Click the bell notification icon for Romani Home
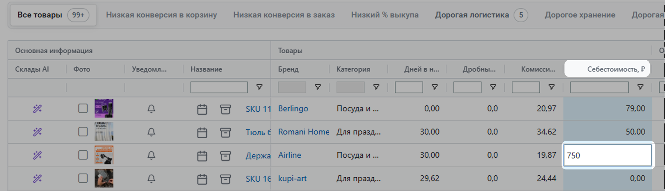The height and width of the screenshot is (191, 665). [151, 132]
